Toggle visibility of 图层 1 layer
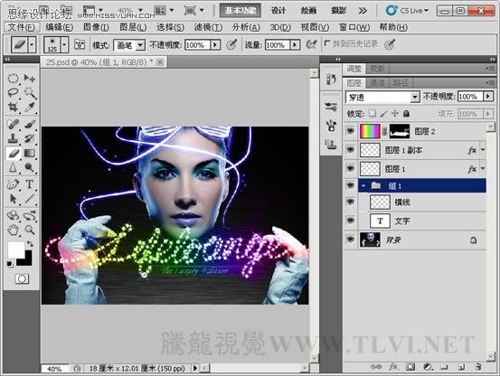The height and width of the screenshot is (376, 500). tap(351, 168)
